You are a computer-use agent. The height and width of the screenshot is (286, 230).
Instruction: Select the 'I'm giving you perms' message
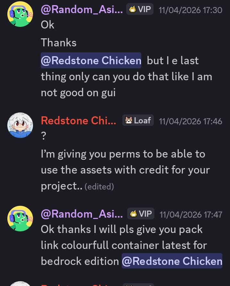pyautogui.click(x=125, y=170)
